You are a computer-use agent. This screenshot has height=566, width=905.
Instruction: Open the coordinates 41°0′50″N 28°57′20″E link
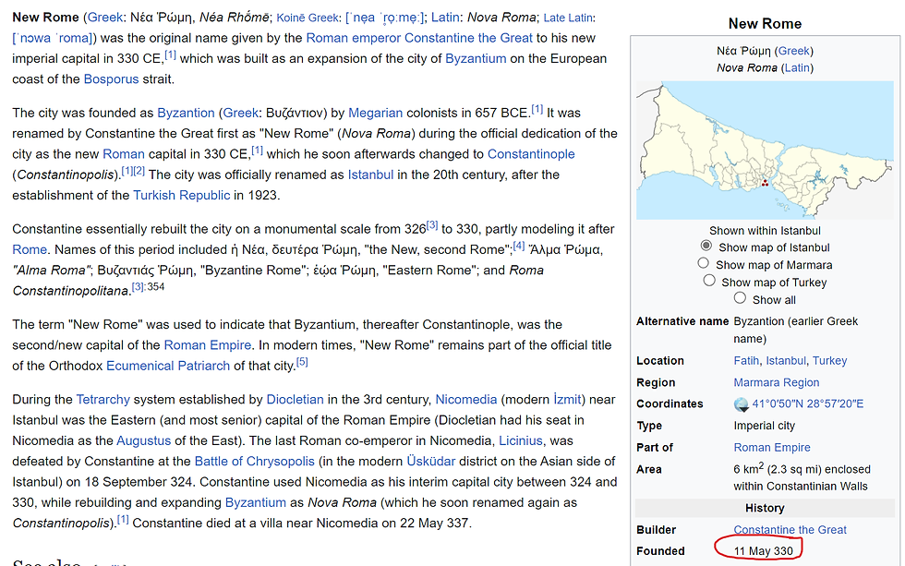[x=807, y=403]
